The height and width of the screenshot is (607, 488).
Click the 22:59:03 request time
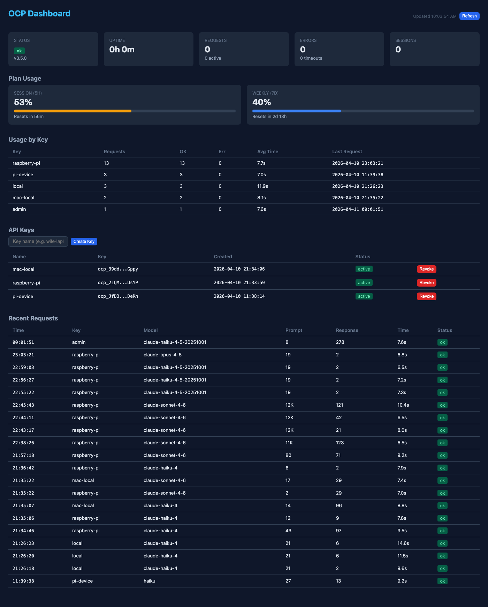coord(23,368)
